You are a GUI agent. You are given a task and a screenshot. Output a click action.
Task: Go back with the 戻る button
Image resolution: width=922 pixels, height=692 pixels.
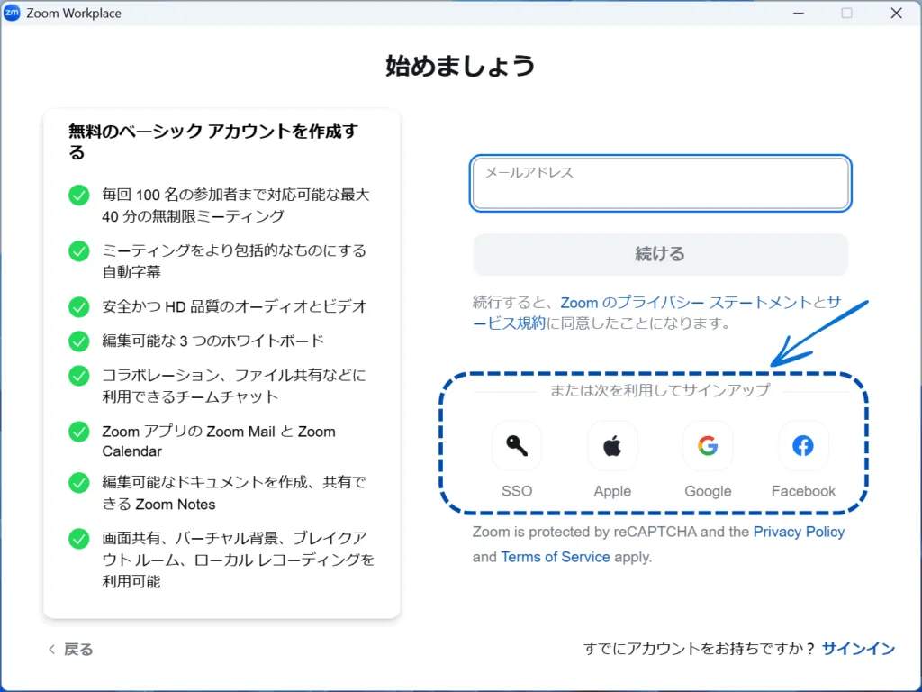(70, 649)
